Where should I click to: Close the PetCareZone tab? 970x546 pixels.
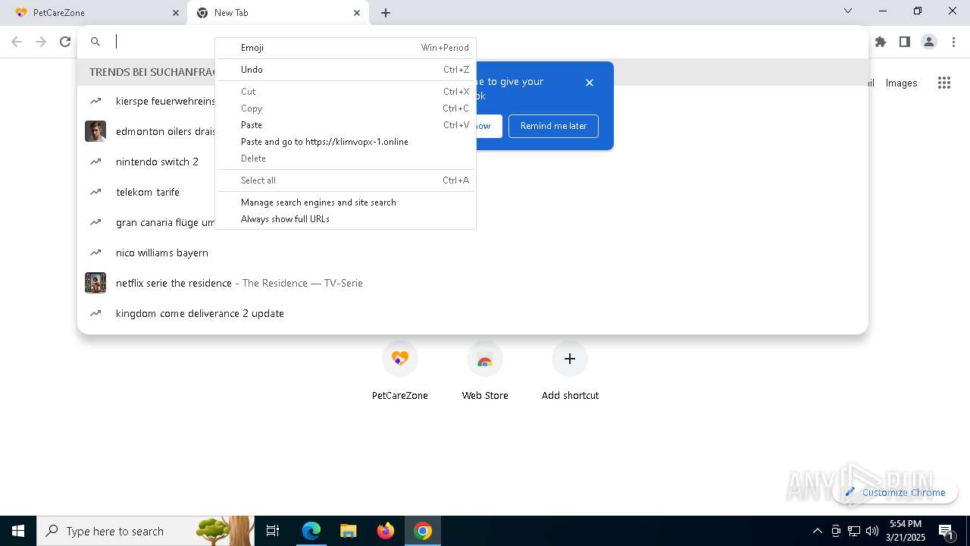tap(176, 13)
